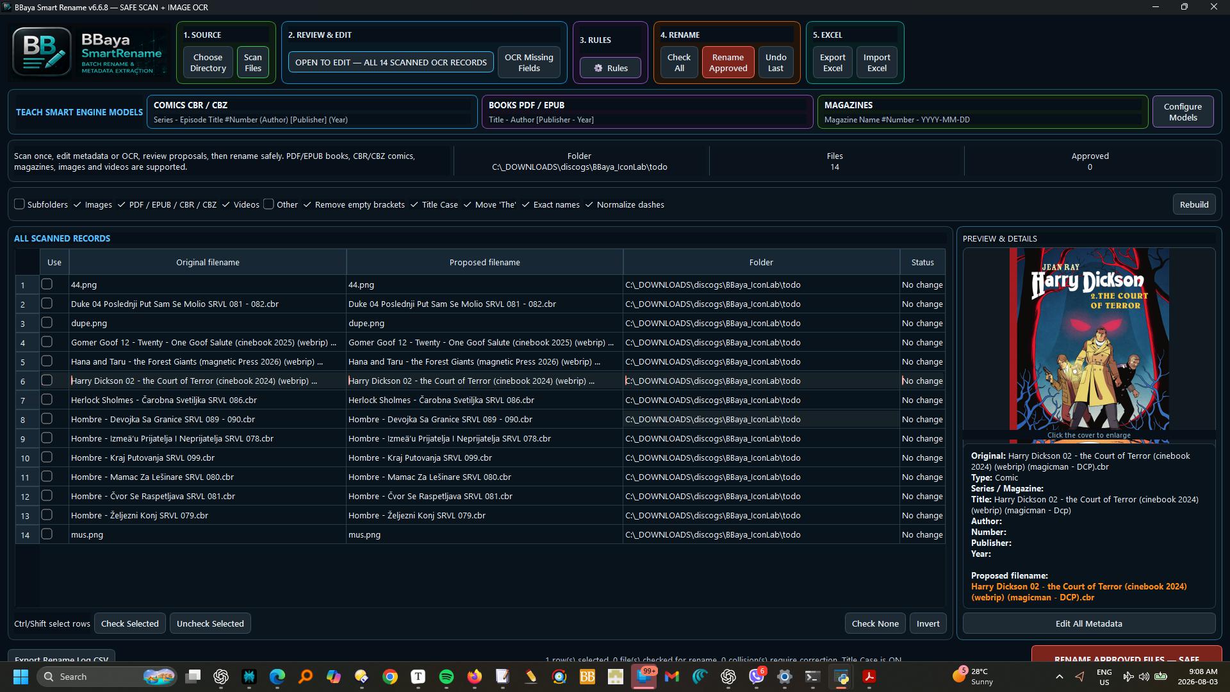Screen dimensions: 1230x692
Task: Select the Magazines model
Action: point(983,112)
